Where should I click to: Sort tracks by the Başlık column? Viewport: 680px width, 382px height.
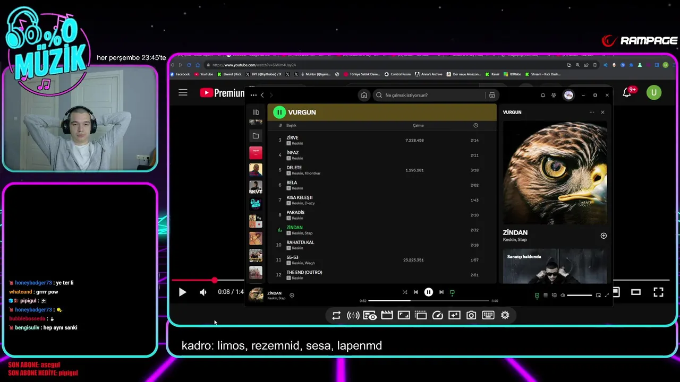291,125
